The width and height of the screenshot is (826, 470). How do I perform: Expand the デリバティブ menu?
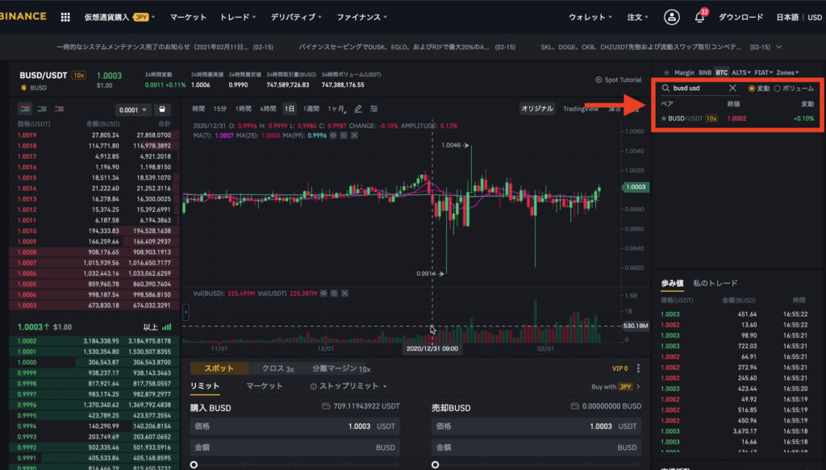pyautogui.click(x=296, y=18)
